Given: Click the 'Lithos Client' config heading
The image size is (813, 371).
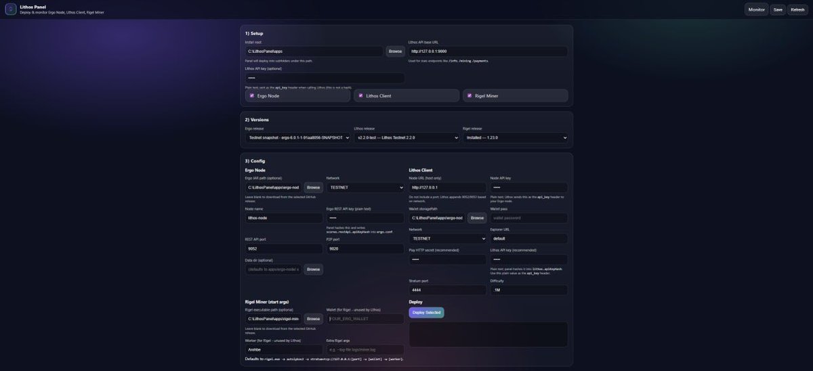Looking at the screenshot, I should point(421,170).
